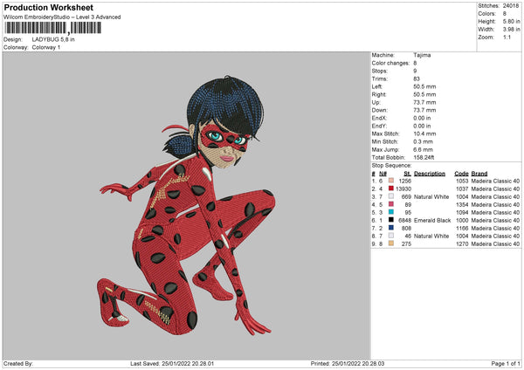
Task: Click the Color changes label
Action: pos(390,63)
